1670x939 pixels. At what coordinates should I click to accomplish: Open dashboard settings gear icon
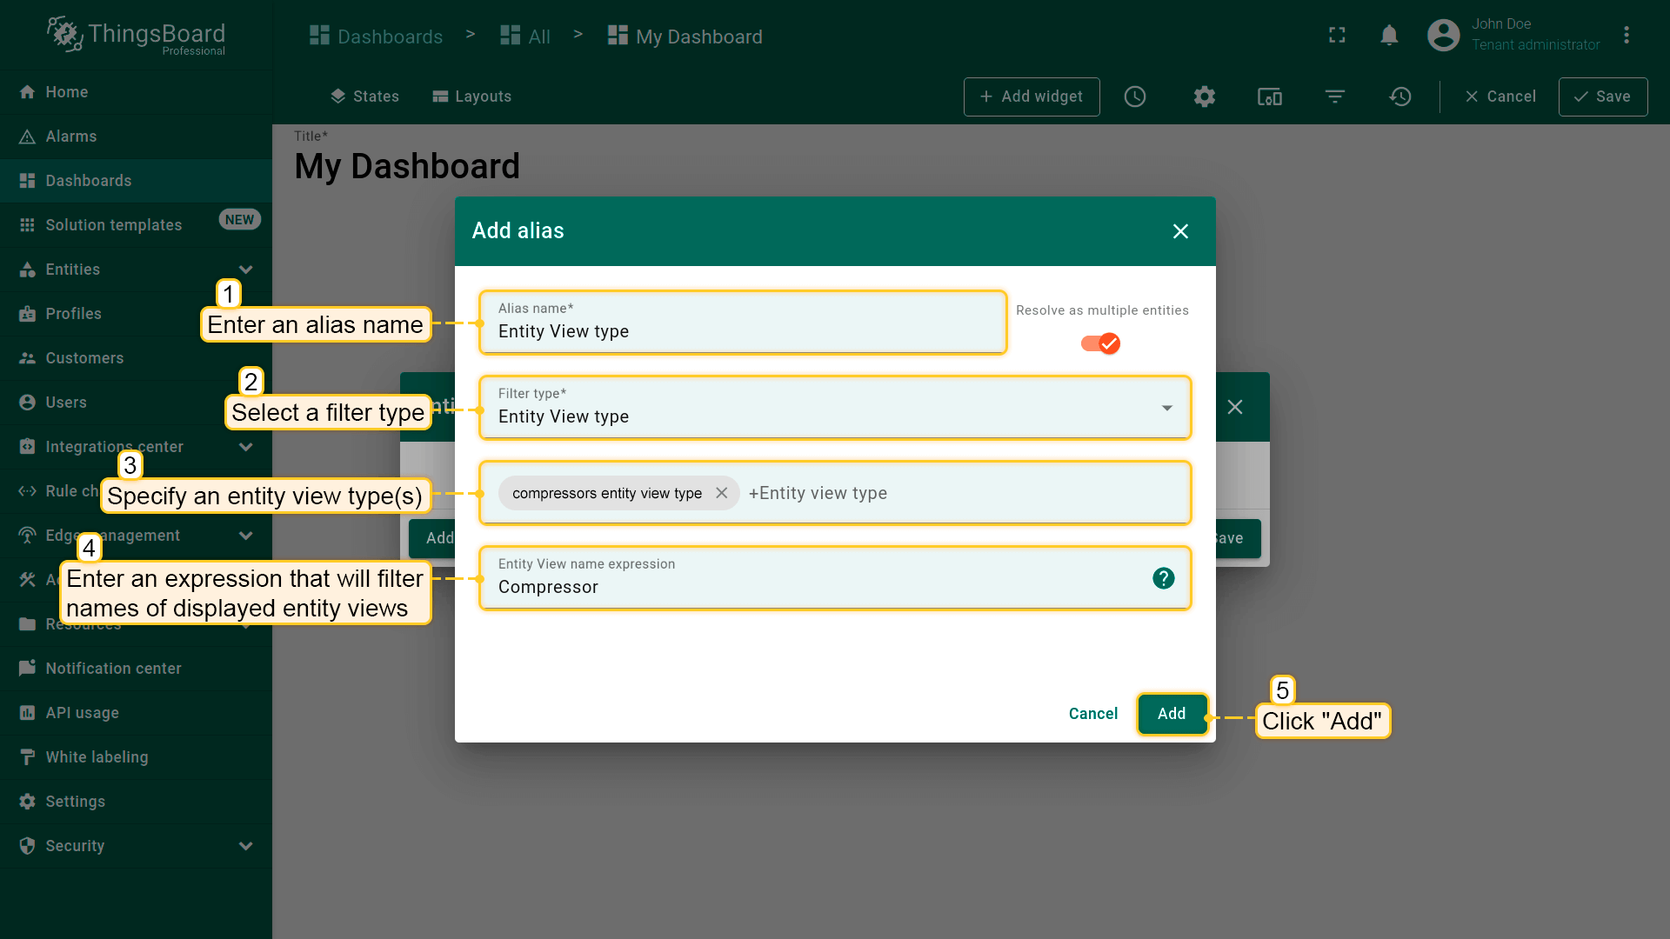coord(1204,97)
